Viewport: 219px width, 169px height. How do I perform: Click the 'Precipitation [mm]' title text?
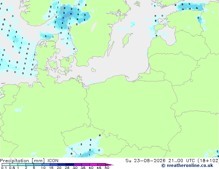click(x=22, y=161)
